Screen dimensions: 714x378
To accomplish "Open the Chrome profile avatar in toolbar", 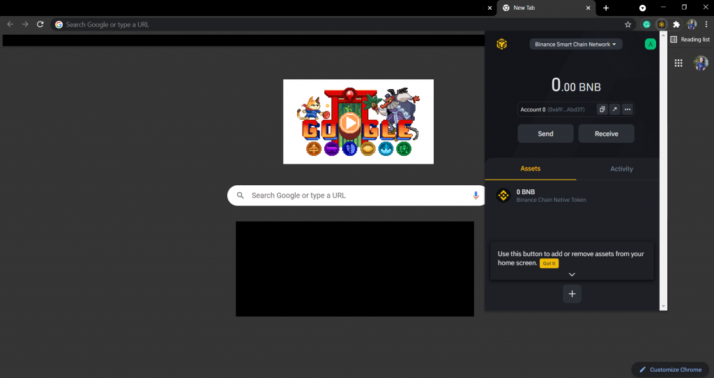I will point(692,24).
